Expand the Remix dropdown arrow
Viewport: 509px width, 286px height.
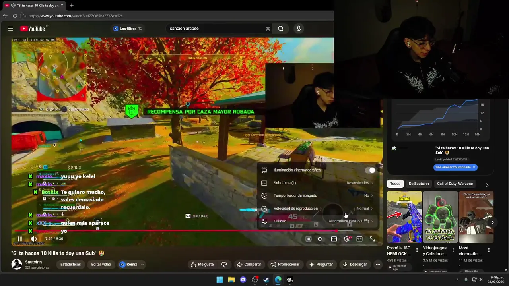click(x=142, y=265)
